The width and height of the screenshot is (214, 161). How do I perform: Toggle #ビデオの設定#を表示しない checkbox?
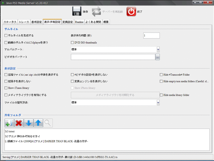[x=72, y=75]
